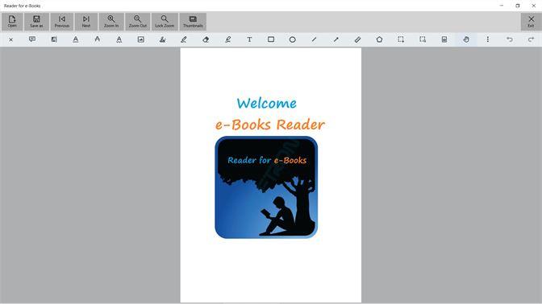Minimize the Reader for e-Books window
542x304 pixels.
502,6
